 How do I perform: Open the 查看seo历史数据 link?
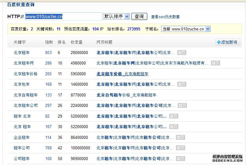coord(165,17)
